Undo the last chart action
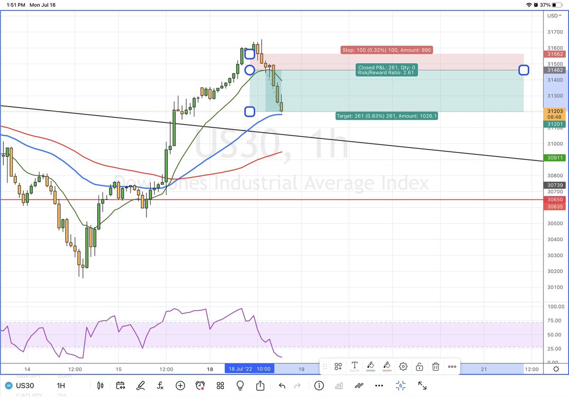 [282, 386]
